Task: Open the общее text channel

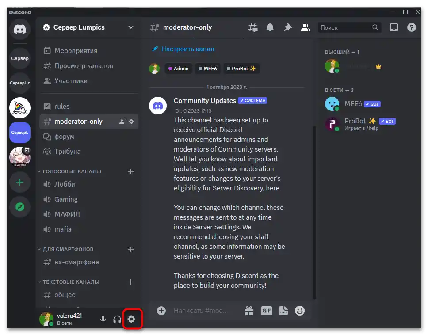Action: [x=89, y=295]
